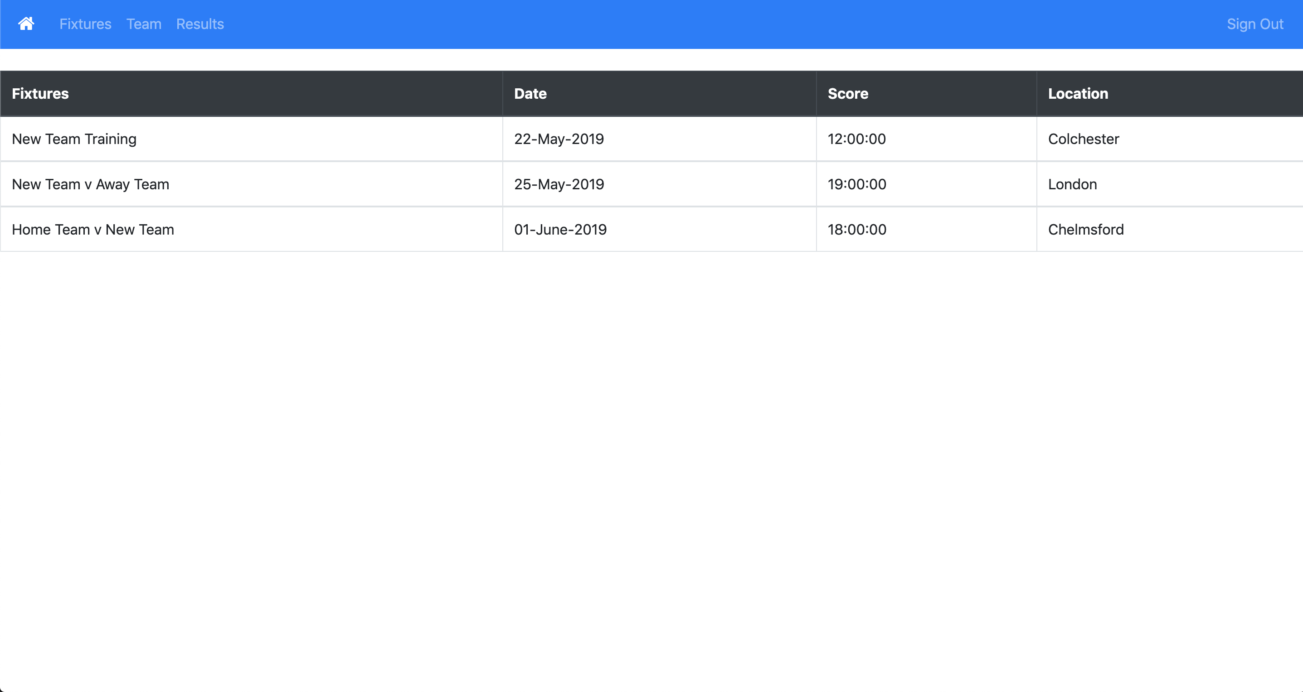This screenshot has height=692, width=1303.
Task: Click the Sign Out link
Action: click(x=1254, y=24)
